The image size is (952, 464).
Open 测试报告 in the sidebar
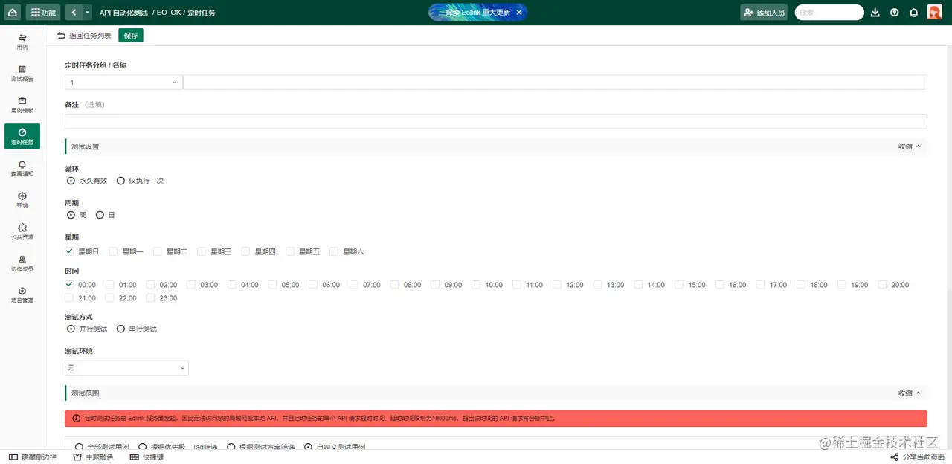22,73
